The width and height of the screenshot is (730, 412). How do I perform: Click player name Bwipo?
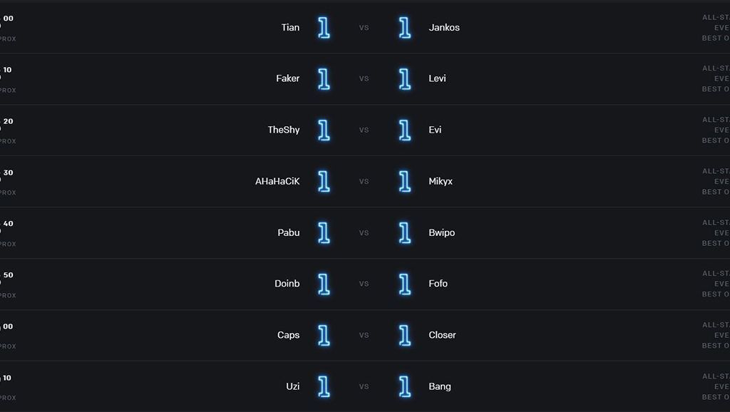(442, 233)
